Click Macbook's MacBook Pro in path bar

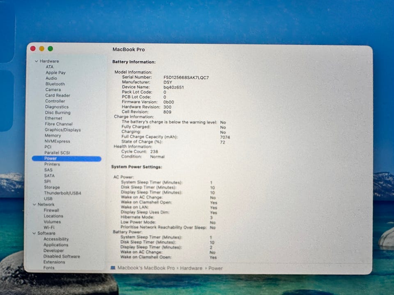pyautogui.click(x=146, y=268)
